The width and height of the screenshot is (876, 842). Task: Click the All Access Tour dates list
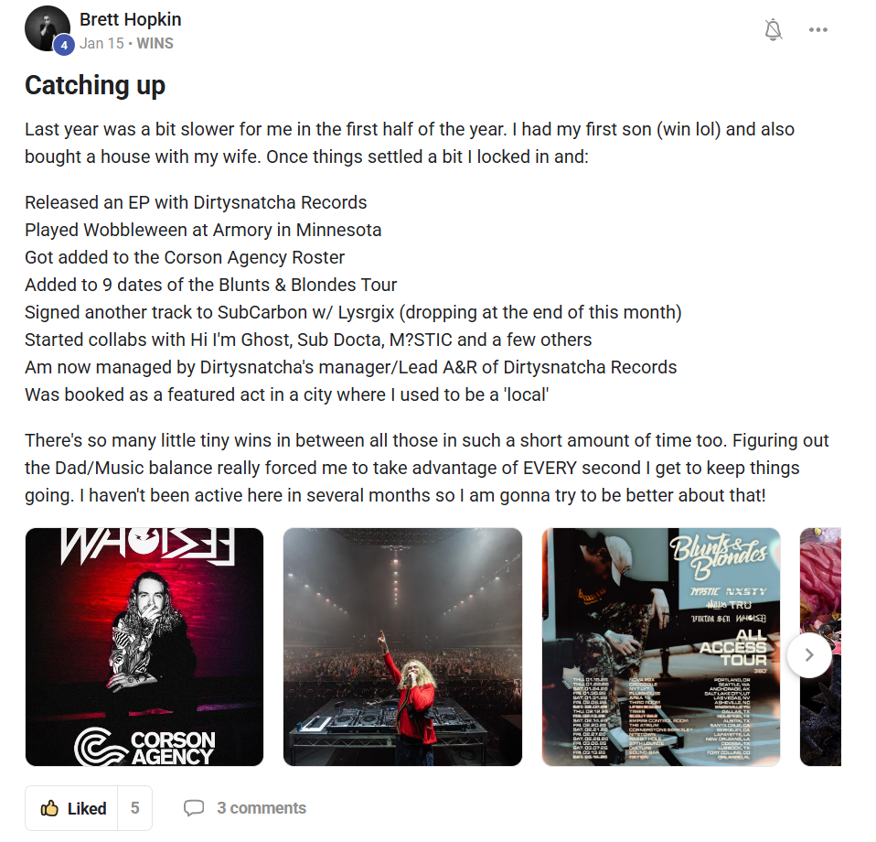(662, 718)
